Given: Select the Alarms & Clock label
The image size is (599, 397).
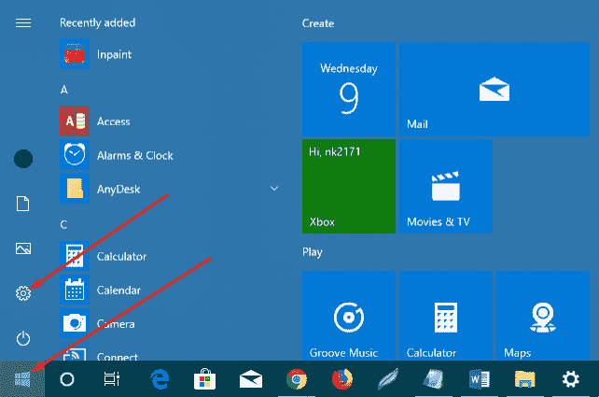Looking at the screenshot, I should (x=135, y=156).
